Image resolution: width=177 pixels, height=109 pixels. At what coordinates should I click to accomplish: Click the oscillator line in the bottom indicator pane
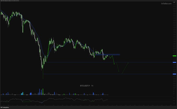tap(54, 100)
